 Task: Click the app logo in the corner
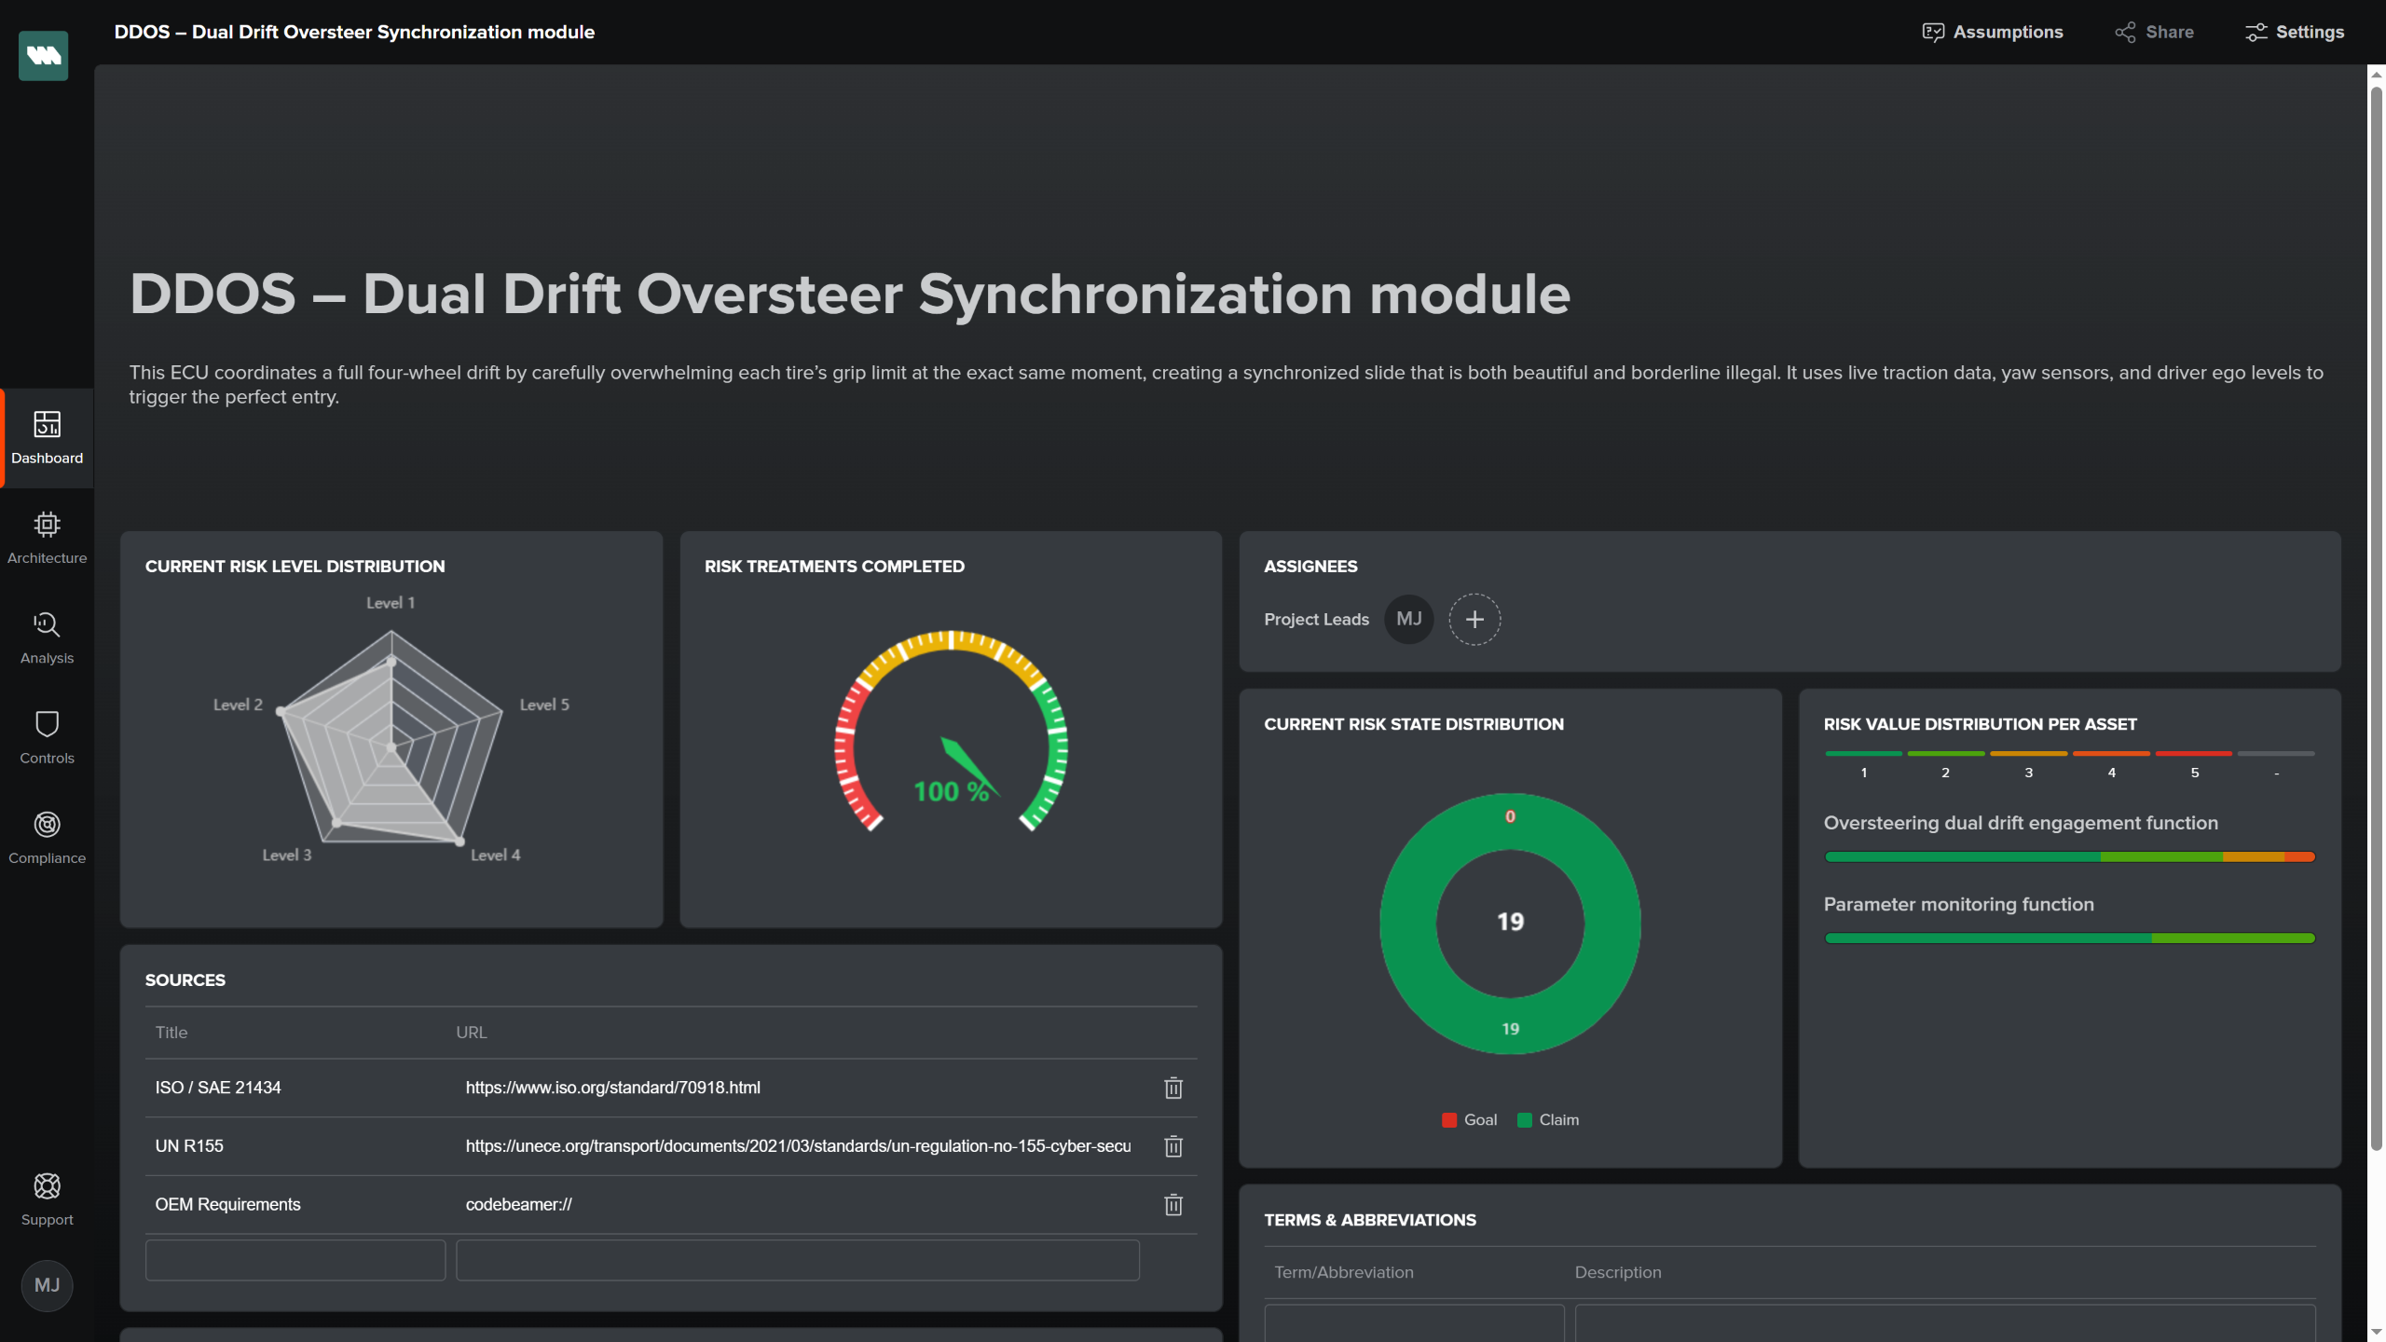tap(44, 56)
